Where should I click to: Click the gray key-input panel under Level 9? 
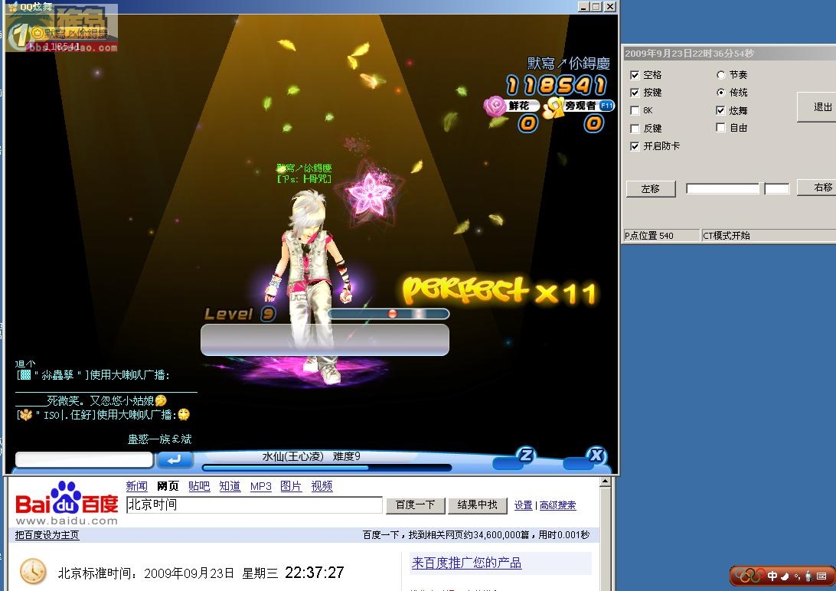click(x=325, y=339)
